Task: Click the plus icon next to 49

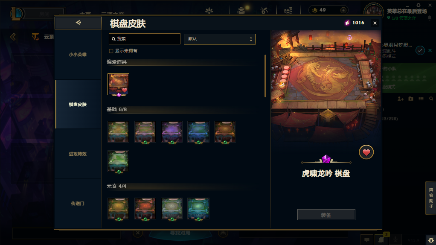Action: 343,10
